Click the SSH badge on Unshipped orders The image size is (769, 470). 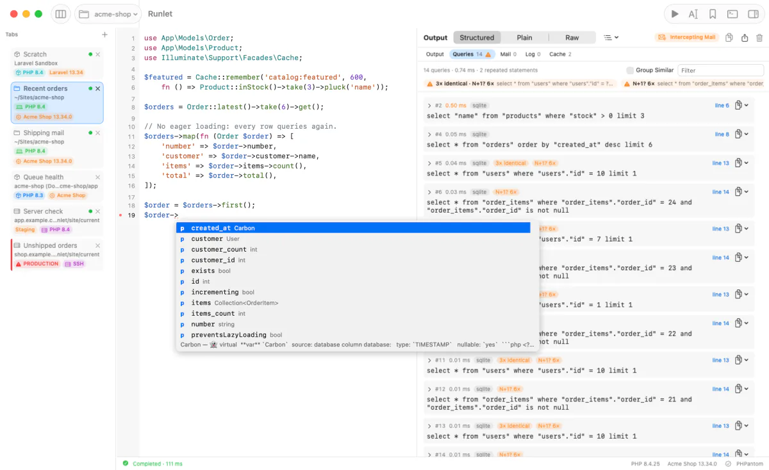click(75, 264)
